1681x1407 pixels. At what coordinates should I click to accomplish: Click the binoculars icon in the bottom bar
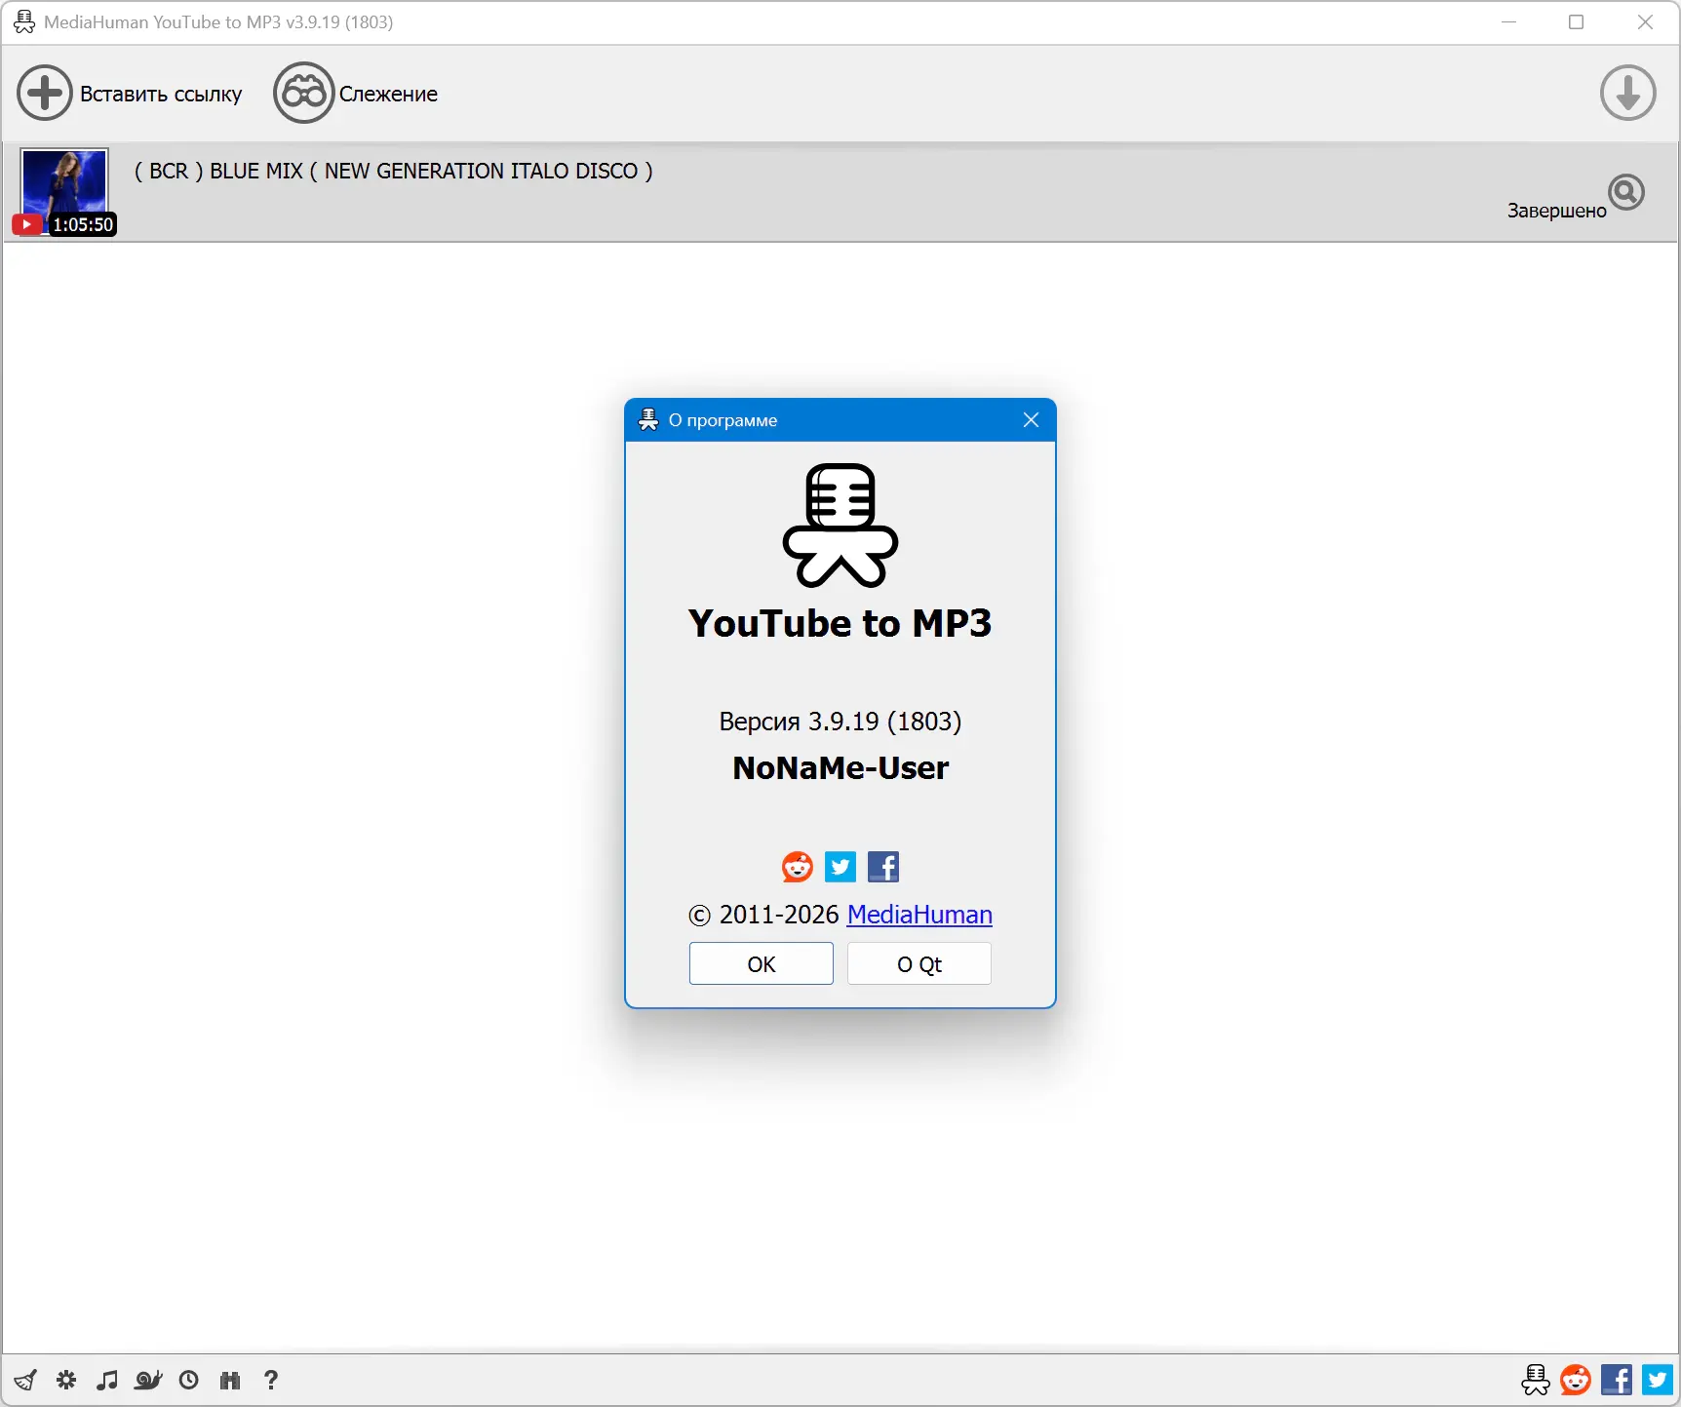(230, 1380)
